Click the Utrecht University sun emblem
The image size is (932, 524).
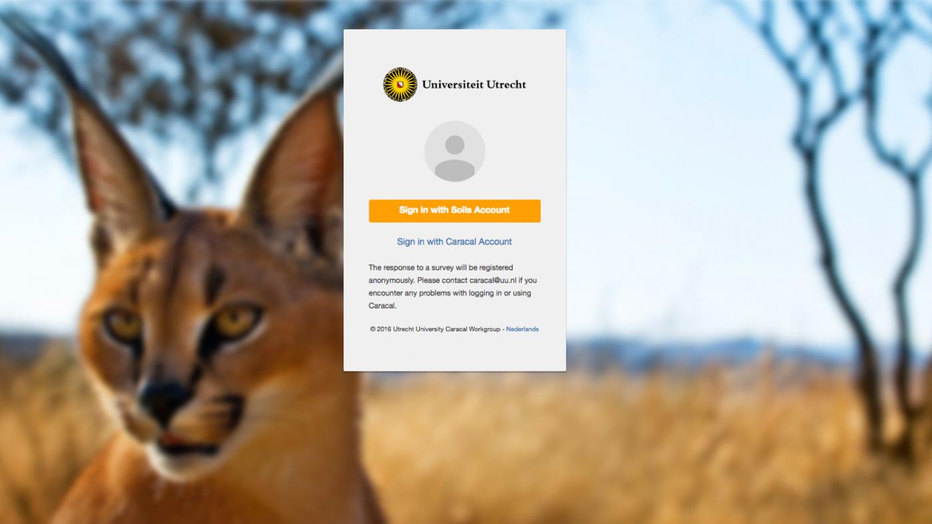click(400, 84)
